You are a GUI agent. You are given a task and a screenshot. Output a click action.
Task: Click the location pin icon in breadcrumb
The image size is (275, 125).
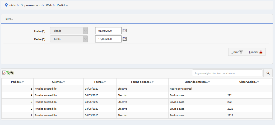tap(6, 5)
